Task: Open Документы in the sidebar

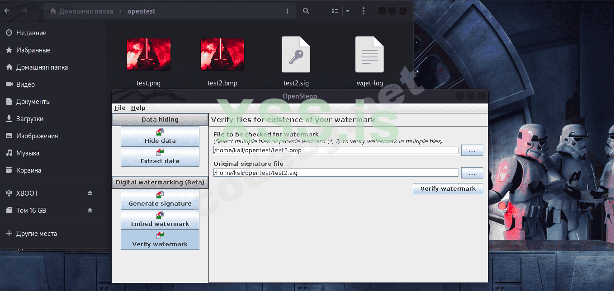Action: 52,102
